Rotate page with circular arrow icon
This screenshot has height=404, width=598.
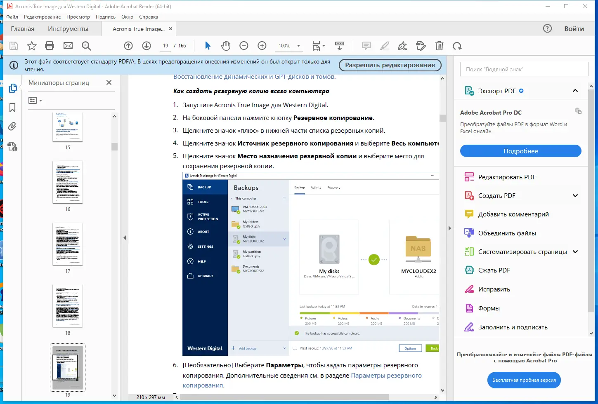pyautogui.click(x=457, y=46)
